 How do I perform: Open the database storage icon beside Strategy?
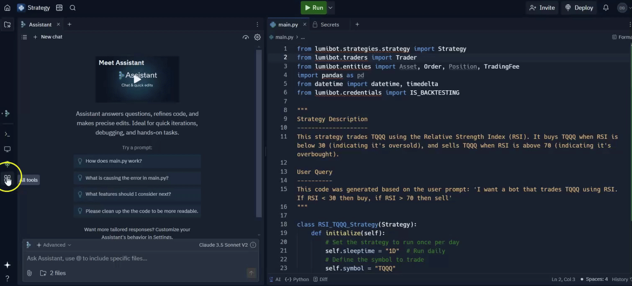59,8
